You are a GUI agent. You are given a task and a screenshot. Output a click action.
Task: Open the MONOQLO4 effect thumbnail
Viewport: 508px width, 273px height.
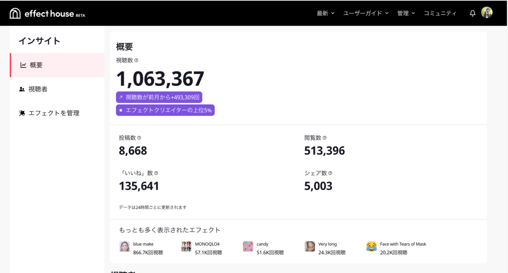(186, 247)
